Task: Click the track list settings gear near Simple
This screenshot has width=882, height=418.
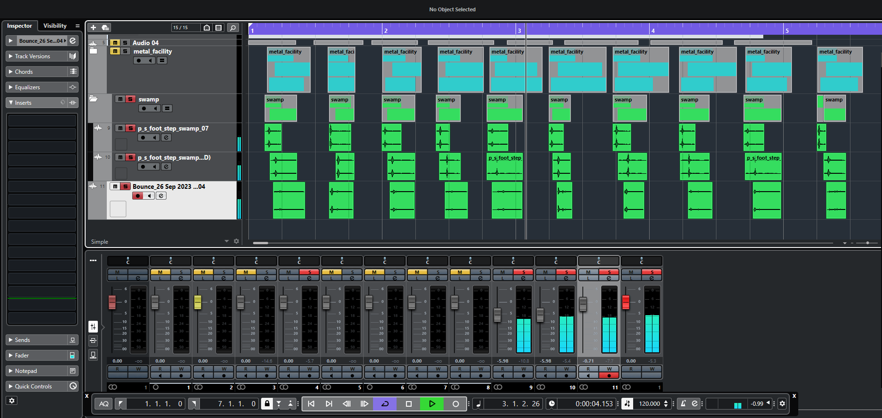Action: pos(237,241)
